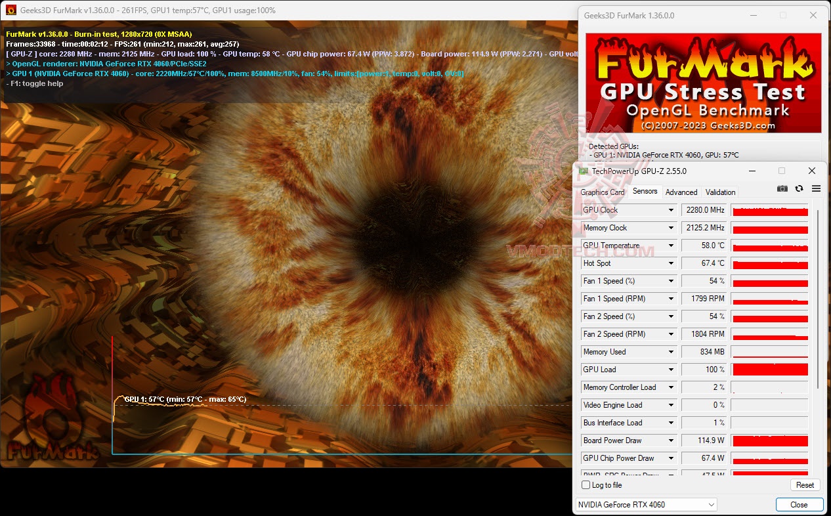The width and height of the screenshot is (831, 516).
Task: Close the Geeks3D FurMark 1.36.0.0 window
Action: (813, 15)
